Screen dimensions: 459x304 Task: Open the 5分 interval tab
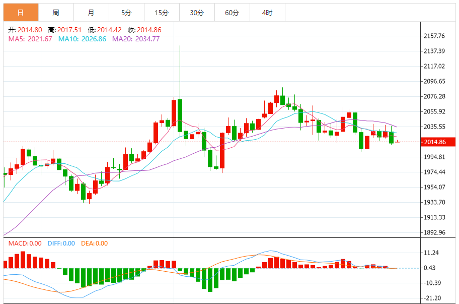coord(126,13)
